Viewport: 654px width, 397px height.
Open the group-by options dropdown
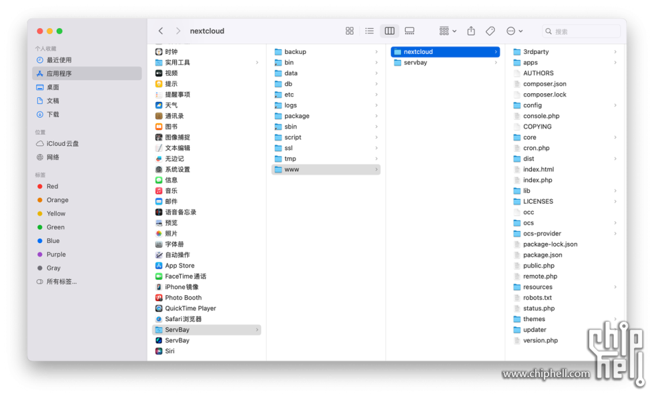tap(448, 31)
